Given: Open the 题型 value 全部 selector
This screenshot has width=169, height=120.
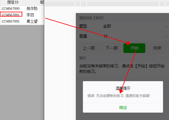Looking at the screenshot, I should tap(107, 26).
